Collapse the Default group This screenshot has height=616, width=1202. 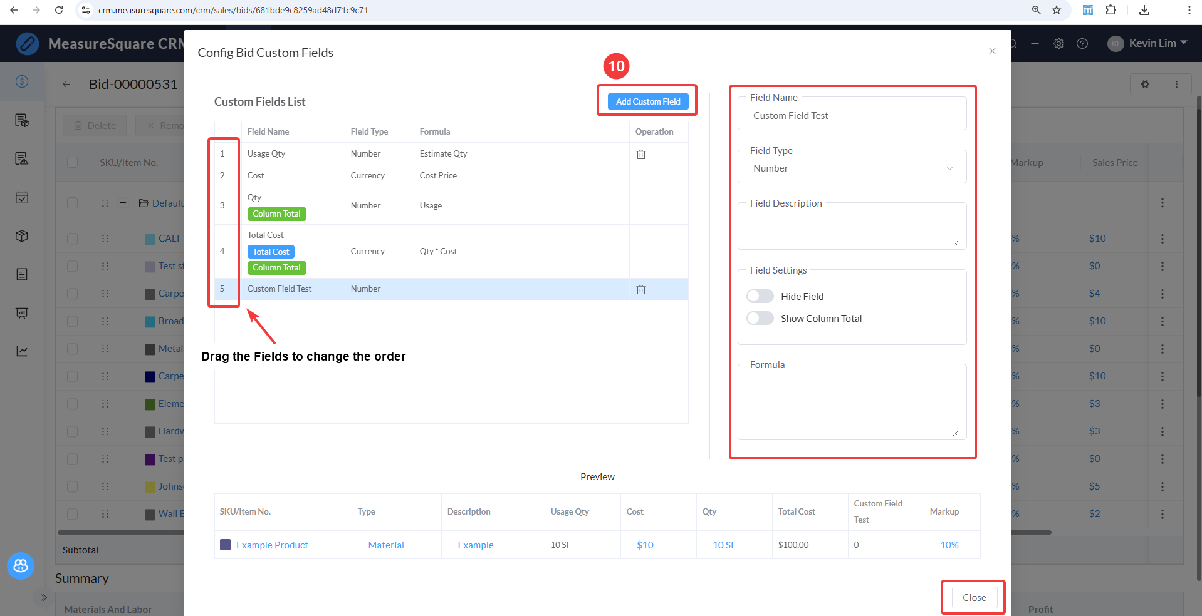(123, 203)
